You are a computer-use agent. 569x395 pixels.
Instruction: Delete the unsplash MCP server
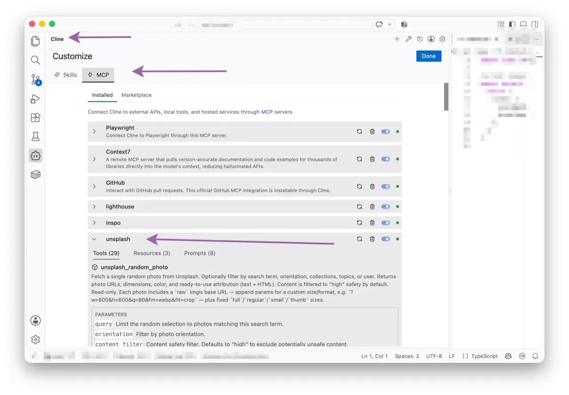pos(373,239)
